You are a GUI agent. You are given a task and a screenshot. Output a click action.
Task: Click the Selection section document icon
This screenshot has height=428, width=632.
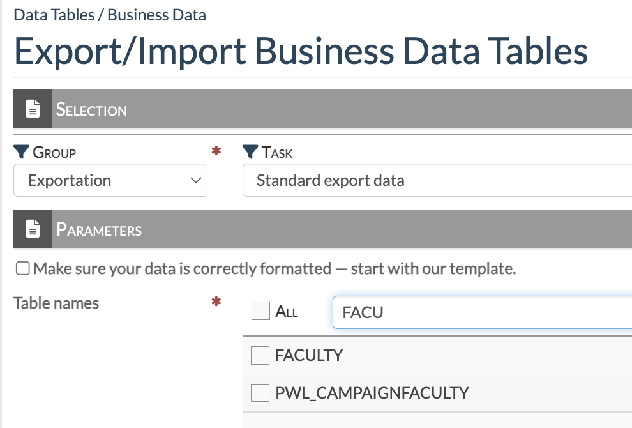click(33, 109)
